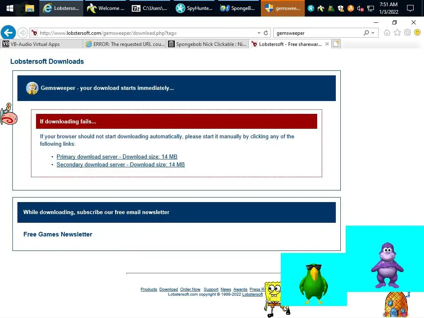424x318 pixels.
Task: Open the Tools gear icon
Action: coord(407,33)
